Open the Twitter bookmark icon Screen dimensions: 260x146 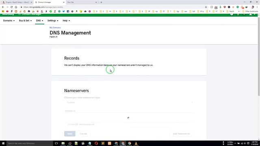[63, 11]
